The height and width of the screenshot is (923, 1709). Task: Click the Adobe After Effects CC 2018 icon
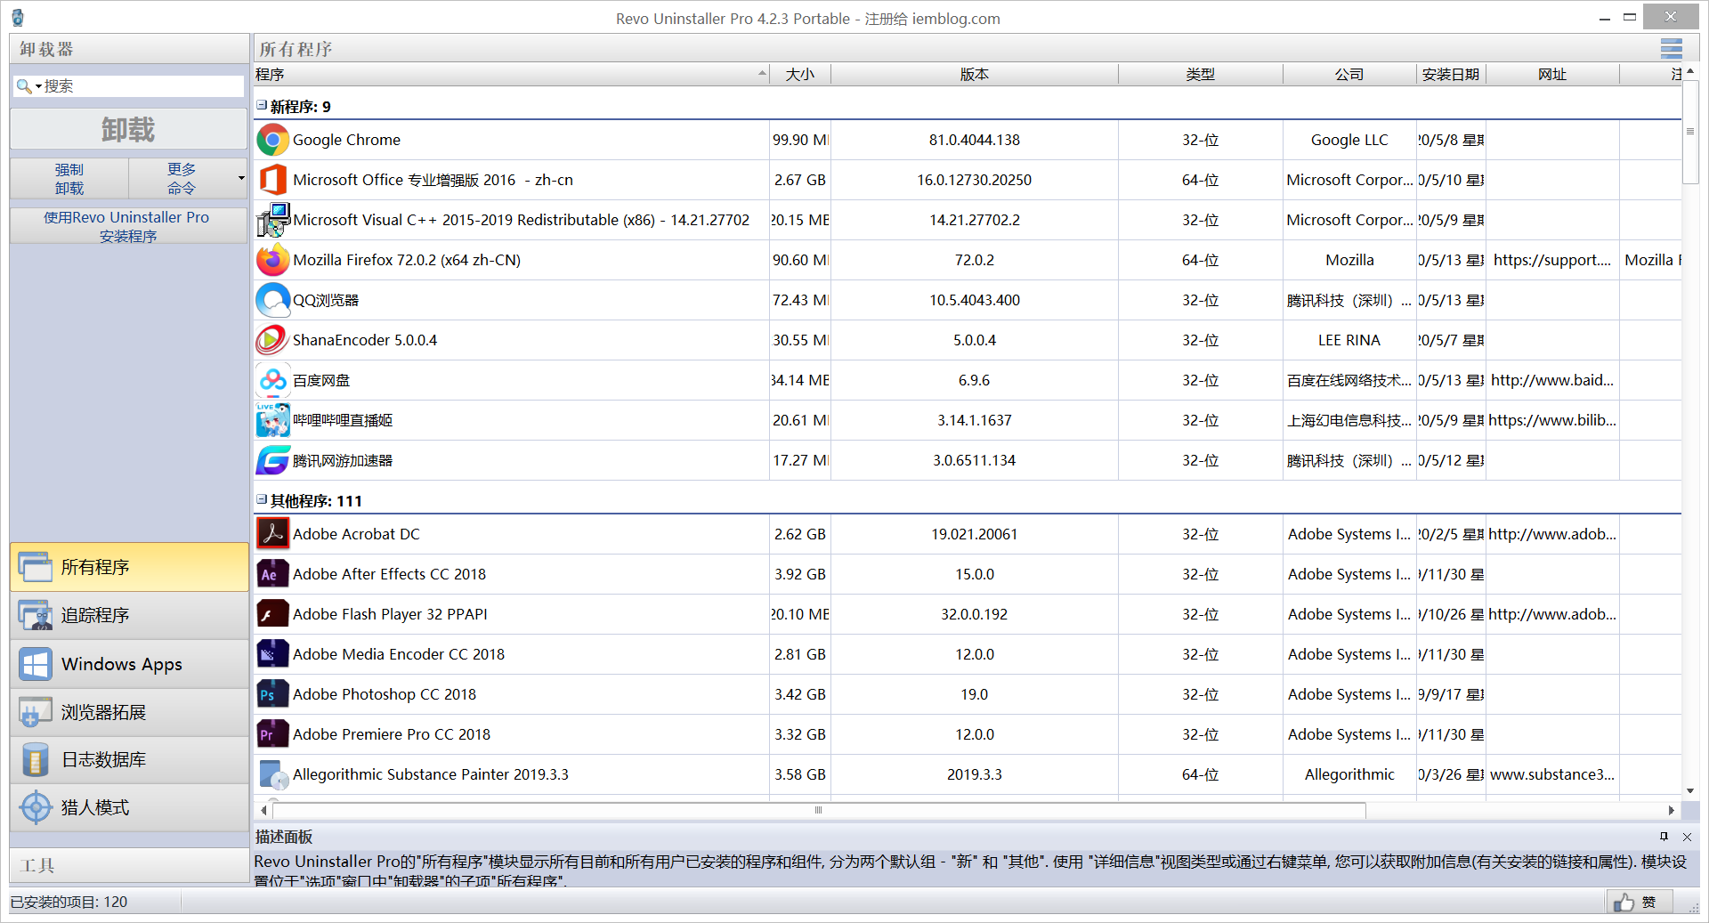[273, 574]
